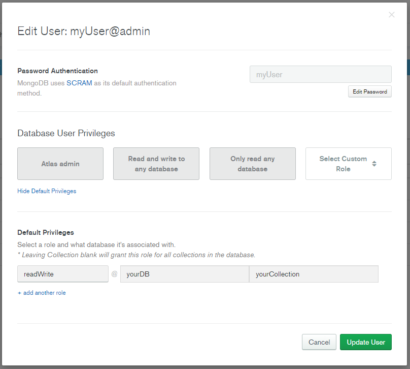Collapse section via Hide Default Privileges
The image size is (410, 369).
pyautogui.click(x=47, y=191)
